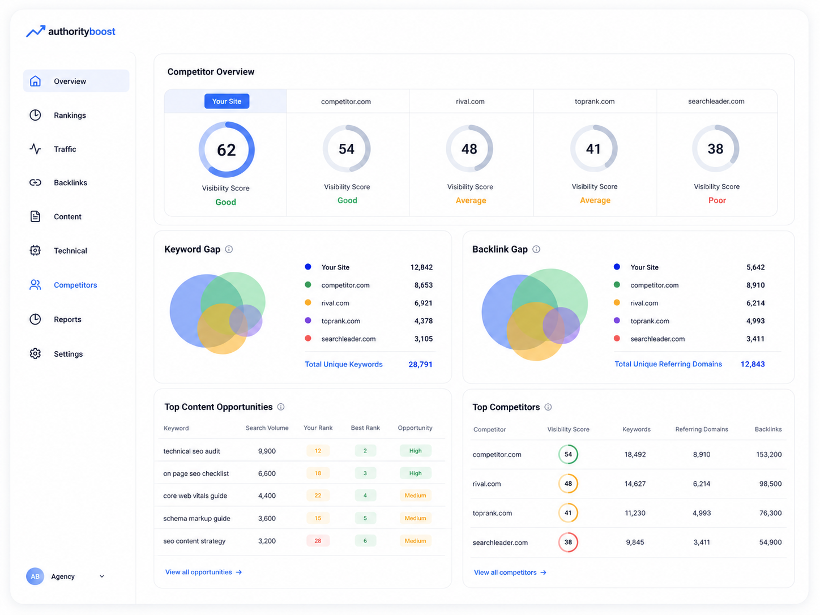
Task: Click the AB agency avatar
Action: point(35,576)
